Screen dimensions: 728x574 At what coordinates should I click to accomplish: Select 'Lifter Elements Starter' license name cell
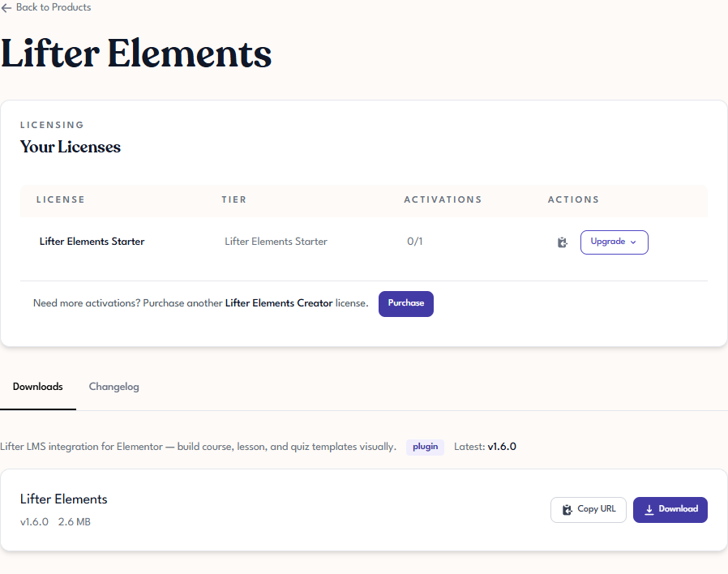click(92, 242)
